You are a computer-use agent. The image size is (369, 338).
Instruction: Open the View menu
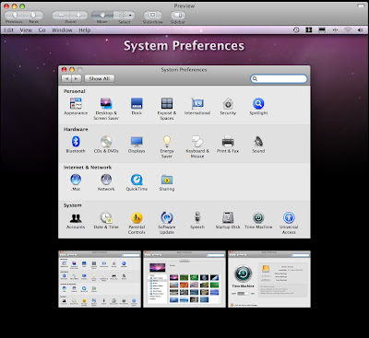tap(26, 30)
